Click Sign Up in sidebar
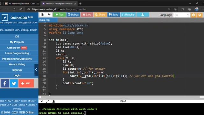Image resolution: width=204 pixels, height=115 pixels. coord(17,70)
